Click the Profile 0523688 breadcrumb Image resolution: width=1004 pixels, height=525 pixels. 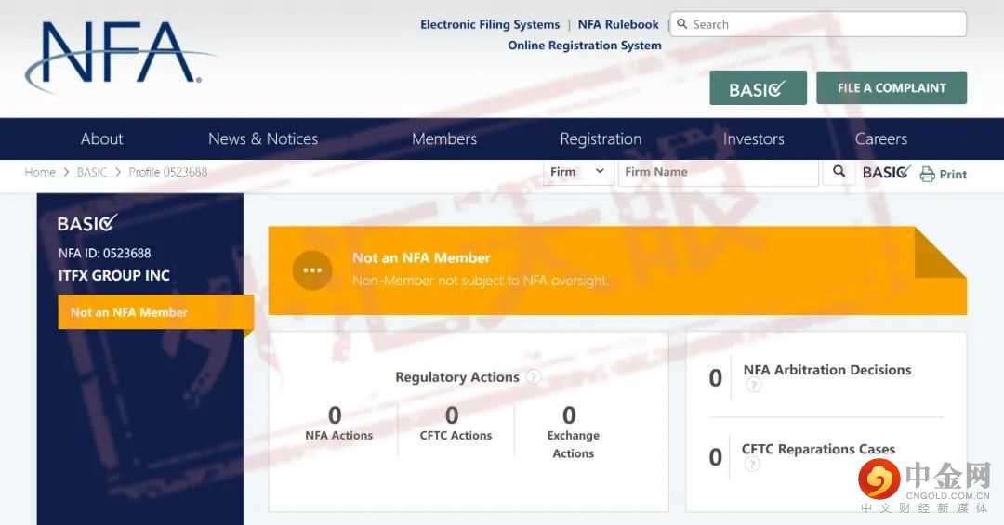click(167, 172)
